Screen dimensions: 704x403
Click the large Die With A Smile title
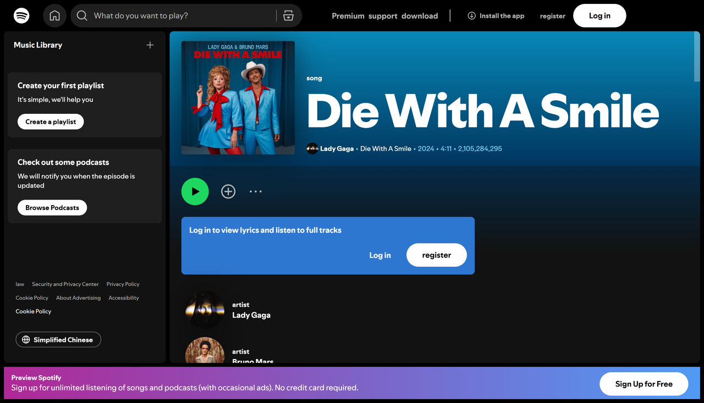tap(483, 112)
